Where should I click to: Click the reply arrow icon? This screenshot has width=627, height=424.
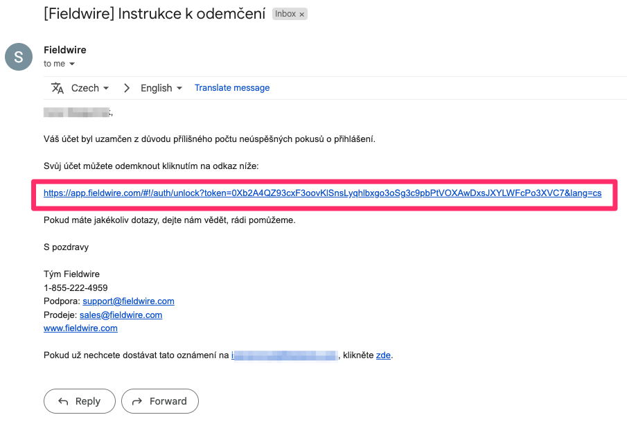point(63,401)
